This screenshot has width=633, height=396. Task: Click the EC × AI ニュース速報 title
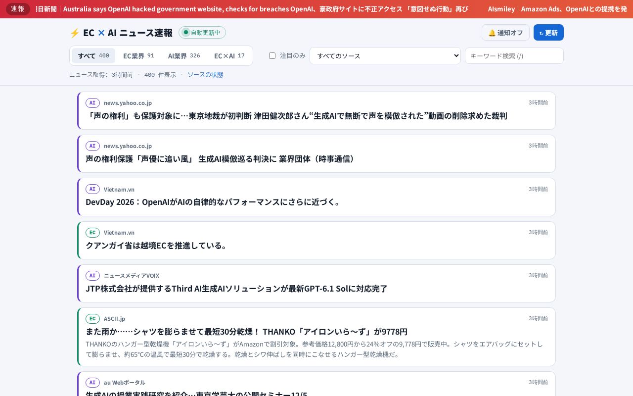(x=128, y=33)
